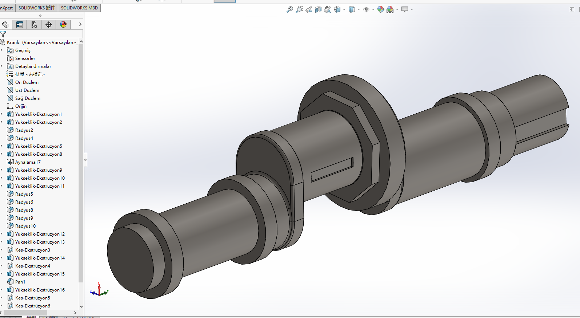The width and height of the screenshot is (580, 318).
Task: Select the Yükseklik-Ekstrüzyon2 feature
Action: [39, 122]
